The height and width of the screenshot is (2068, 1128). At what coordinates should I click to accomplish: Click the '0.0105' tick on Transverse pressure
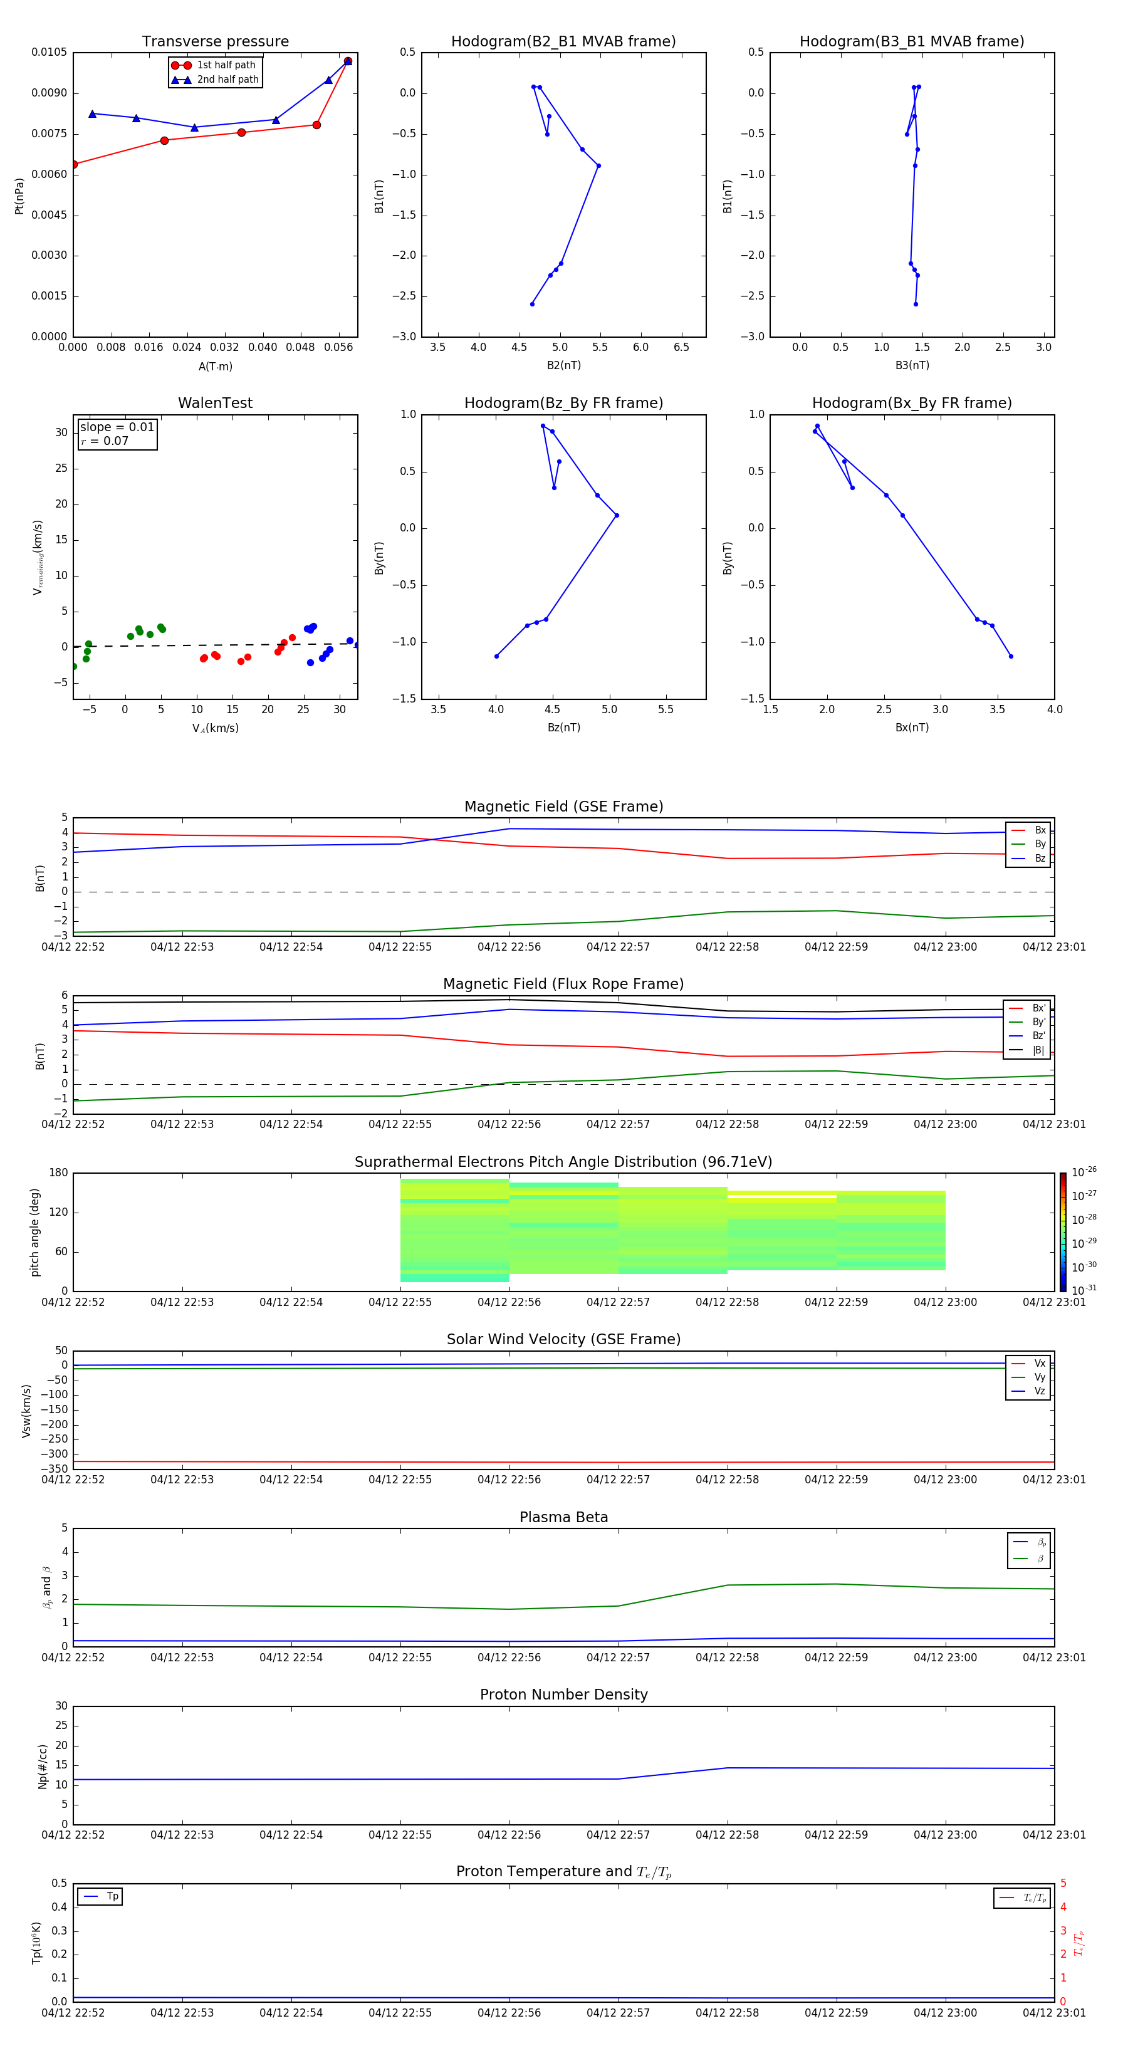[50, 53]
